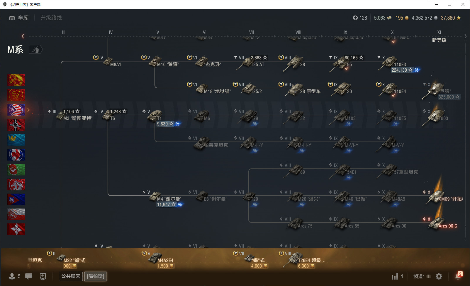Open the contacts list icon
The width and height of the screenshot is (470, 286).
coord(12,276)
